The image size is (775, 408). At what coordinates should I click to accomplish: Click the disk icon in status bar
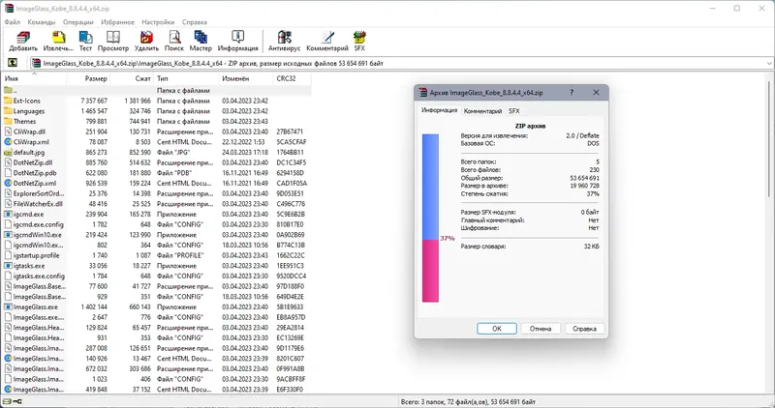pyautogui.click(x=8, y=401)
